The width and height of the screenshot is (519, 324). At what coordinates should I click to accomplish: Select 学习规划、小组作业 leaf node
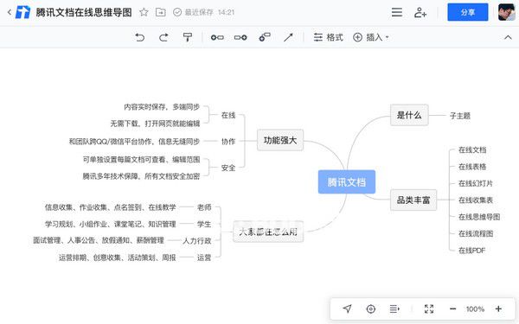tap(110, 224)
